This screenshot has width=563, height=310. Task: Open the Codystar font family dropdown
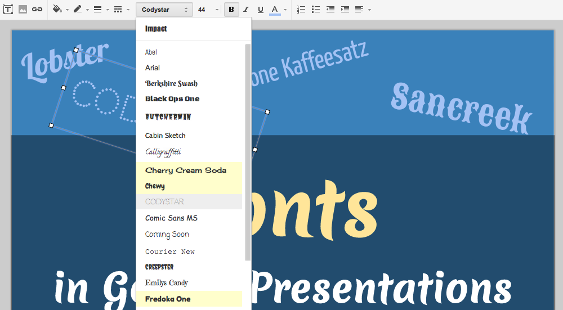point(164,10)
